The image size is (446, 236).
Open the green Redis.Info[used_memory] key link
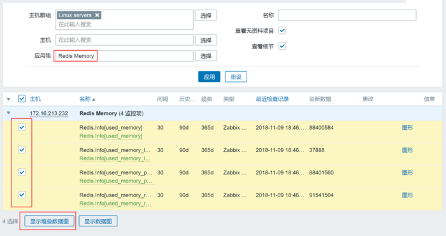point(111,136)
